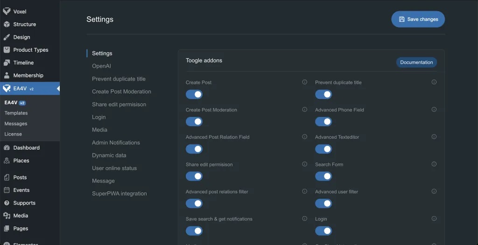Select SuperPWA integration settings item

pos(119,193)
